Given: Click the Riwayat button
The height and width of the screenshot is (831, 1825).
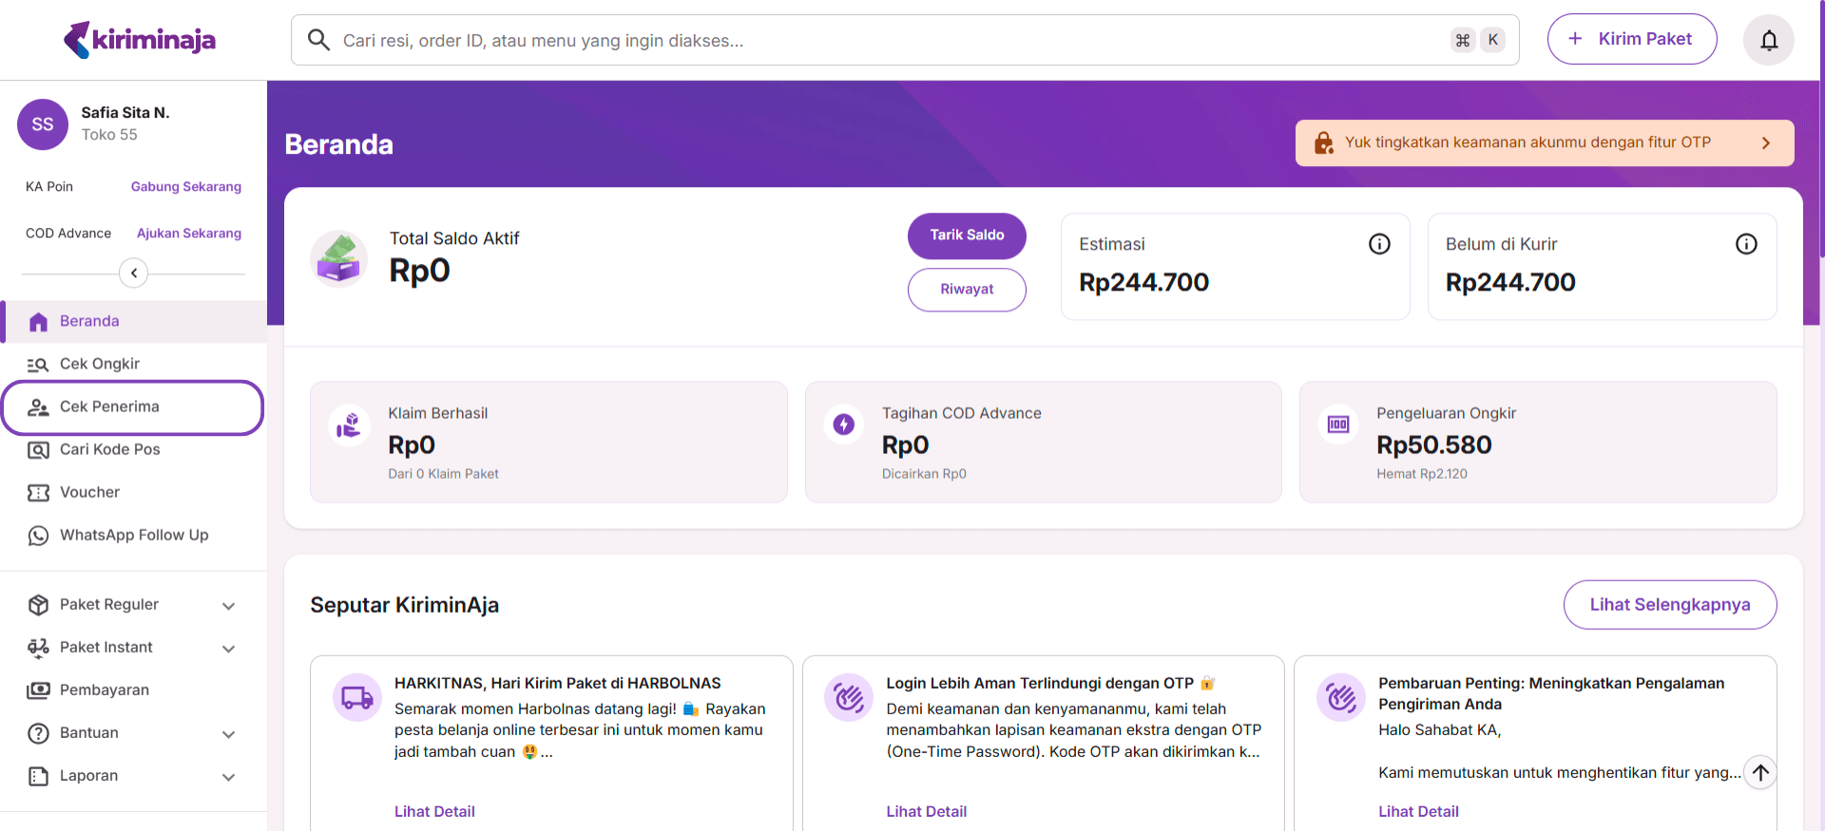Looking at the screenshot, I should pyautogui.click(x=967, y=290).
